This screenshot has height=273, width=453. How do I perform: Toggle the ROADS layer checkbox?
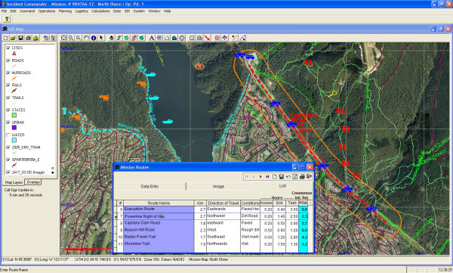[8, 60]
